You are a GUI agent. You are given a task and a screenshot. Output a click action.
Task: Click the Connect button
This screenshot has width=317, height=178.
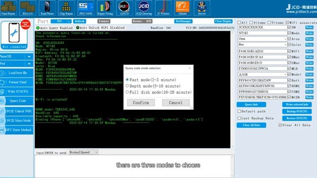pos(104,21)
